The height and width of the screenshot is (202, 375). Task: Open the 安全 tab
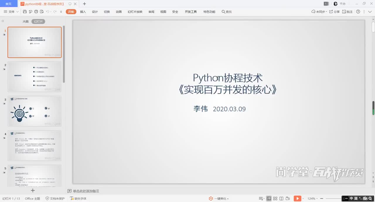[x=175, y=12]
